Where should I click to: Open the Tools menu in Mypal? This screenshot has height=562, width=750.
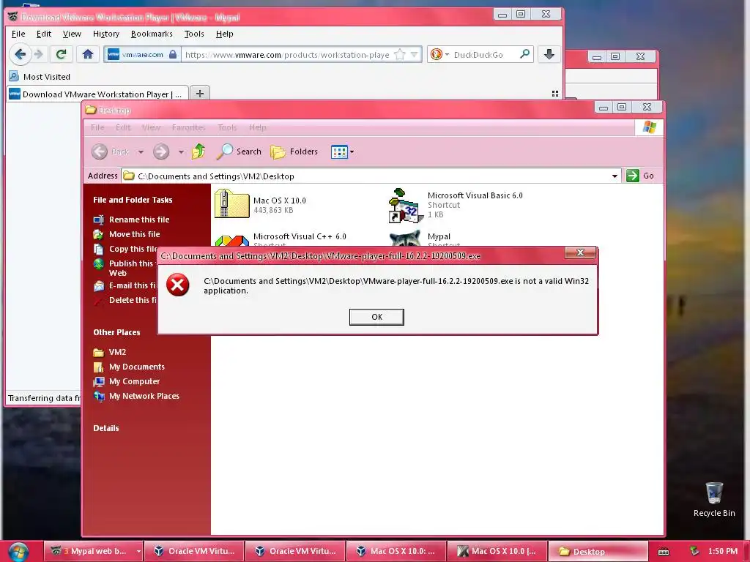click(x=194, y=34)
